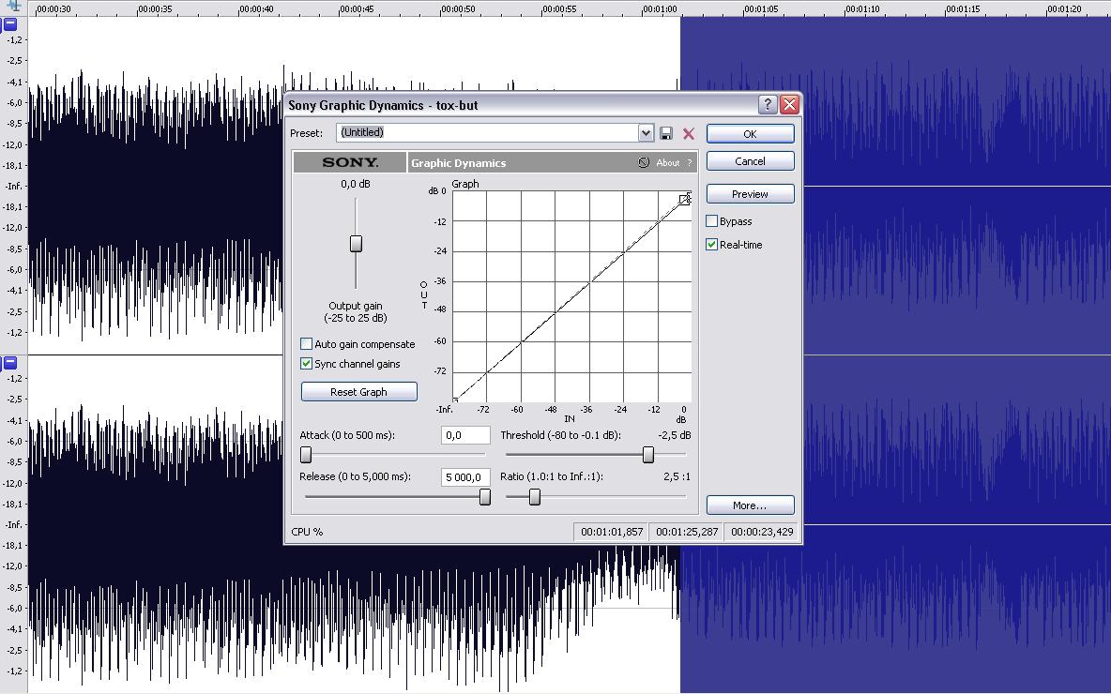The height and width of the screenshot is (694, 1111).
Task: Click the circular icon beside About
Action: 644,162
